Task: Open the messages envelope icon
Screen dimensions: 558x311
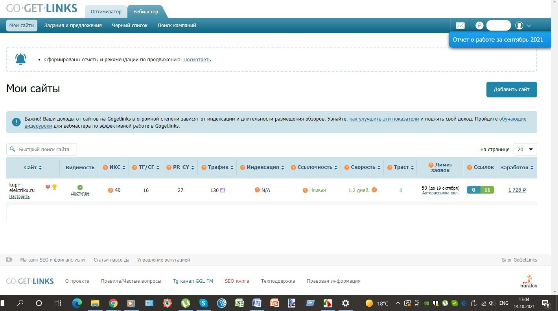Action: click(x=460, y=26)
